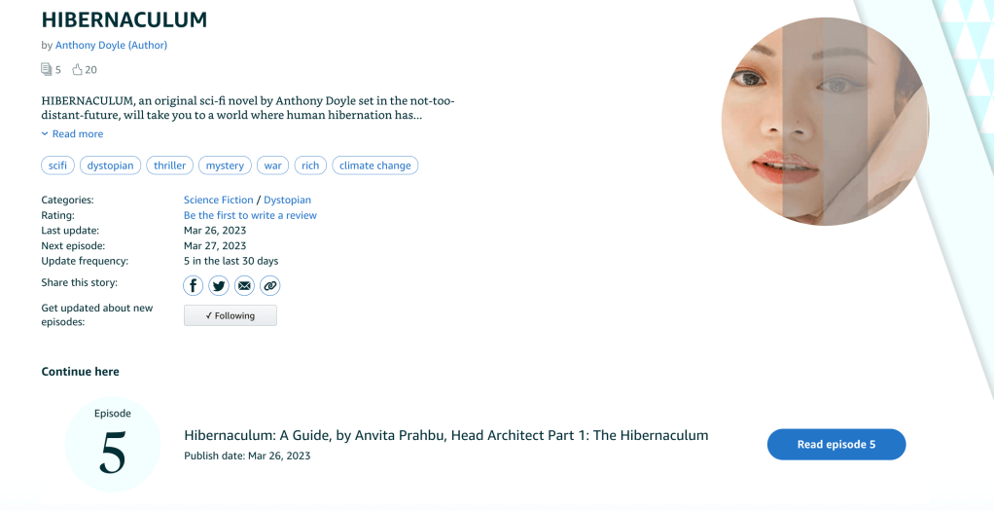Image resolution: width=994 pixels, height=511 pixels.
Task: Click the story cover portrait image
Action: coord(825,122)
